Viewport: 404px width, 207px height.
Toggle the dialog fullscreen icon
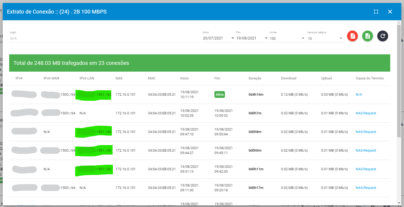(x=376, y=12)
